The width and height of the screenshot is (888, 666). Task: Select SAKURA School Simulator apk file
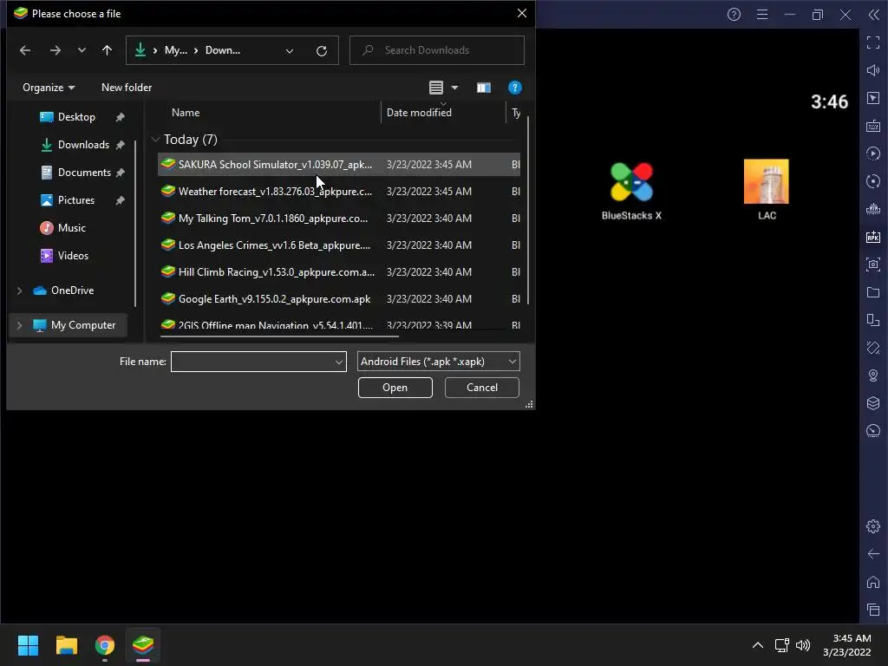(339, 164)
